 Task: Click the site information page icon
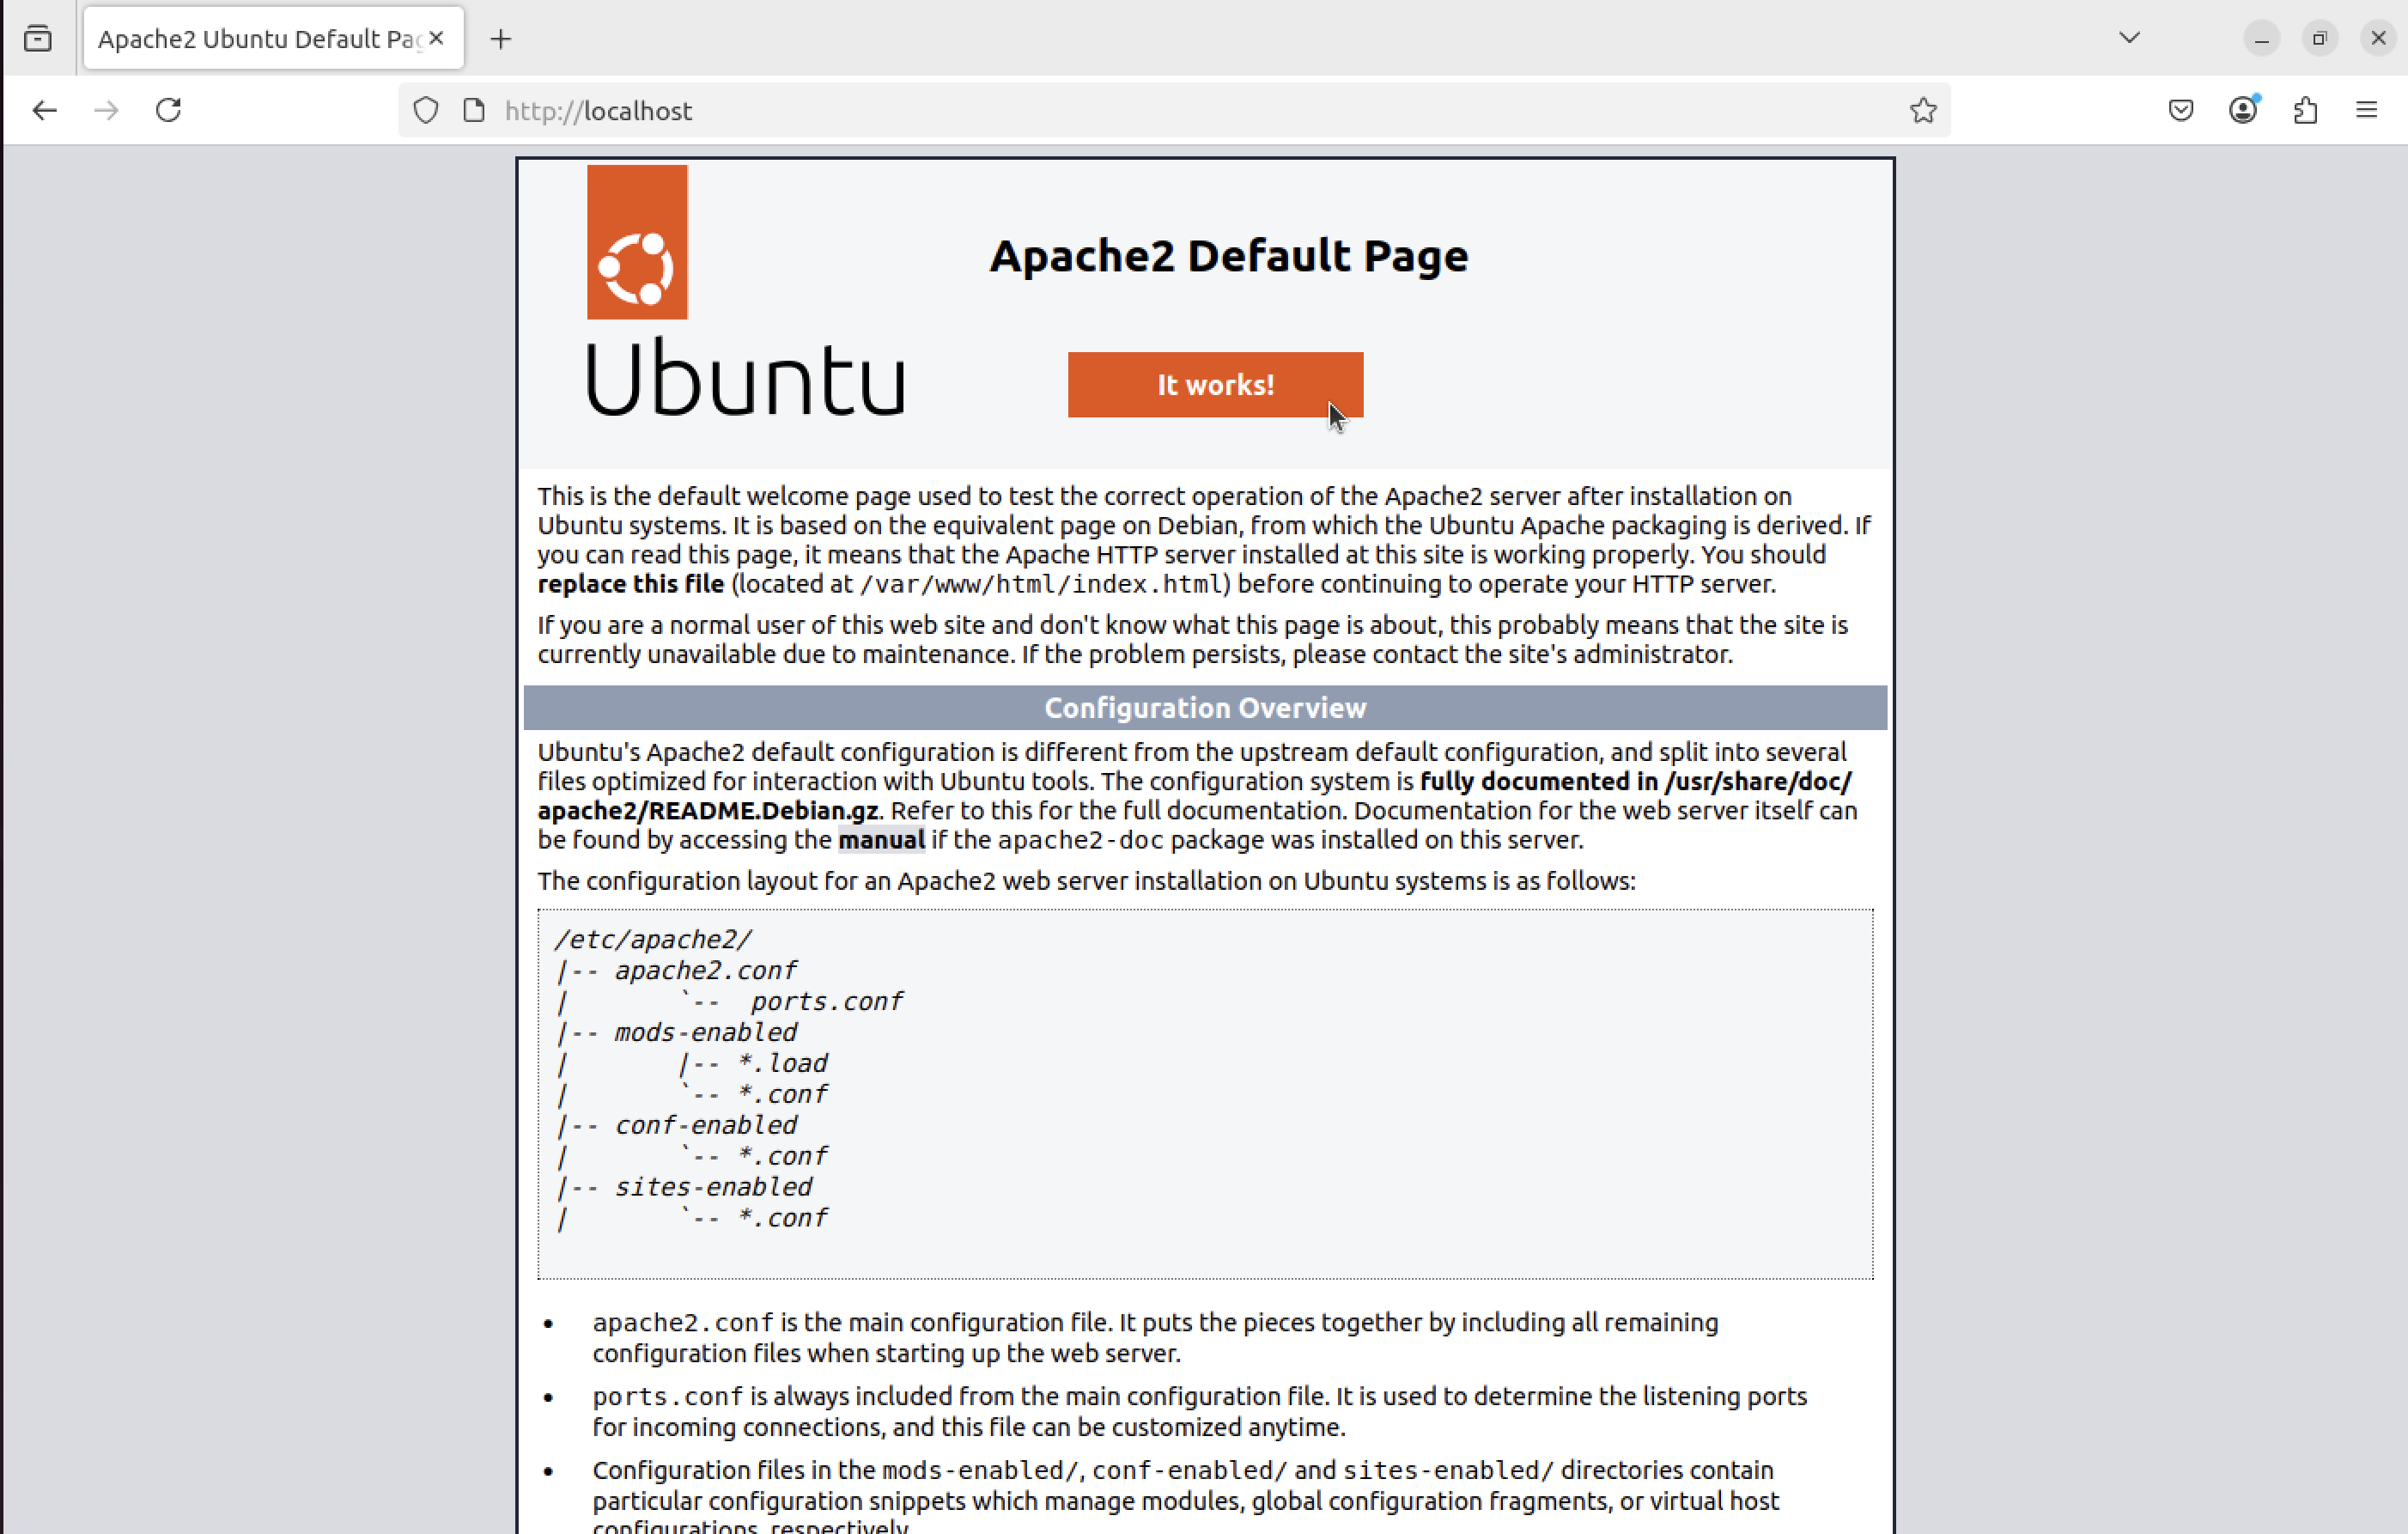coord(474,110)
